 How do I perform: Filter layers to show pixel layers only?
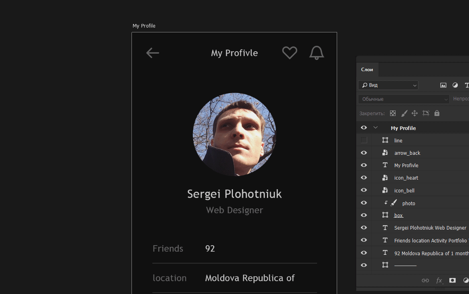tap(443, 85)
